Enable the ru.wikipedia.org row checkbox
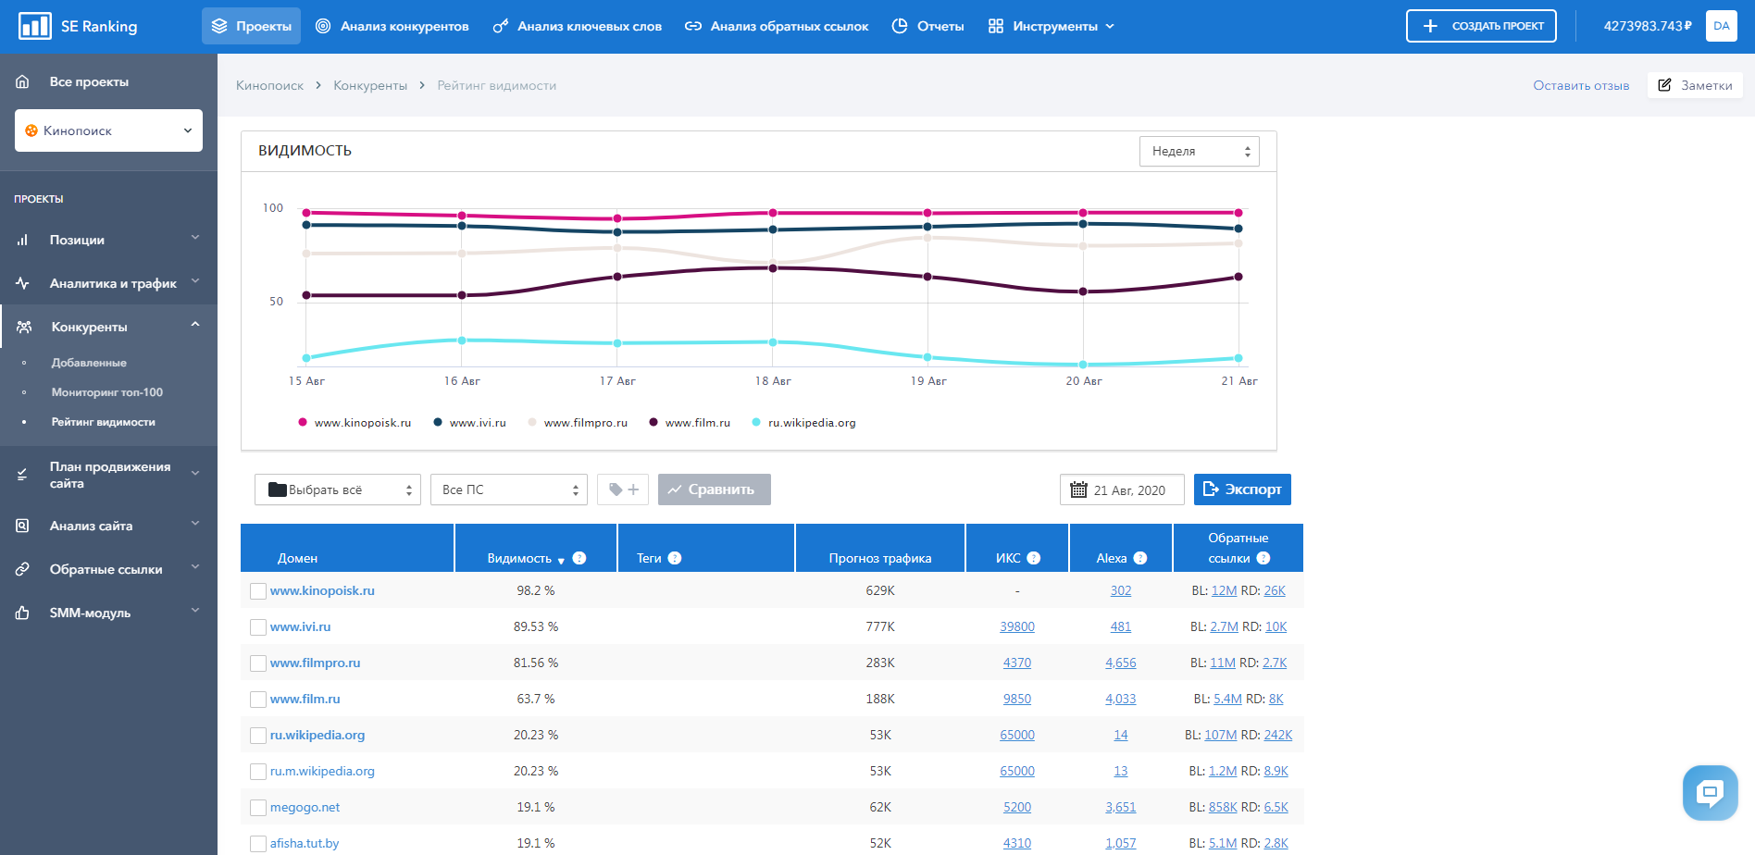1755x855 pixels. (x=258, y=736)
